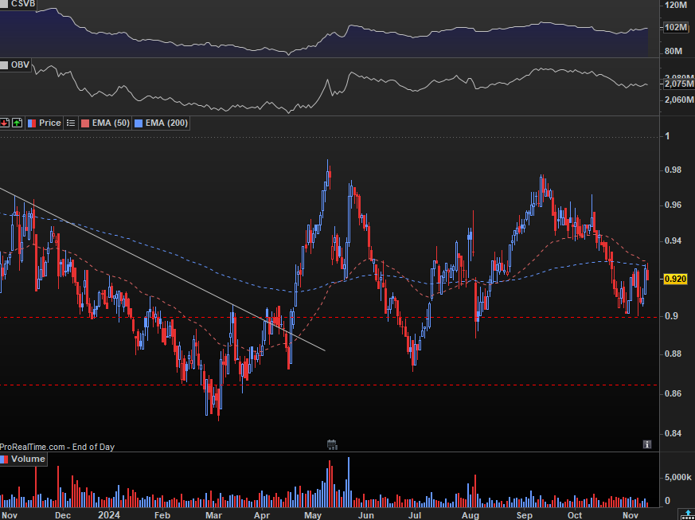This screenshot has height=520, width=695.
Task: Open the Price label settings
Action: coord(49,123)
